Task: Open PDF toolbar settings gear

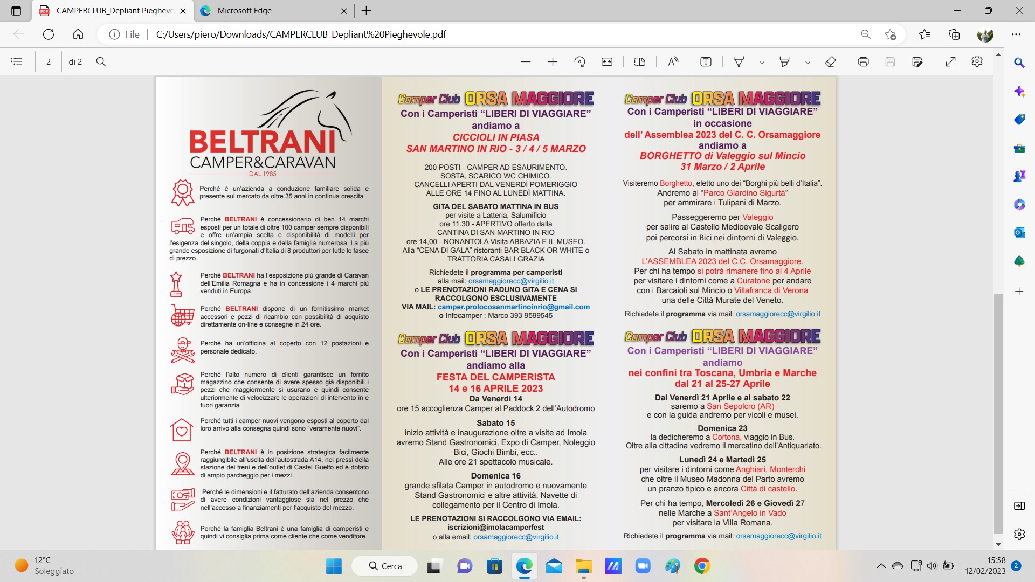Action: (x=977, y=62)
